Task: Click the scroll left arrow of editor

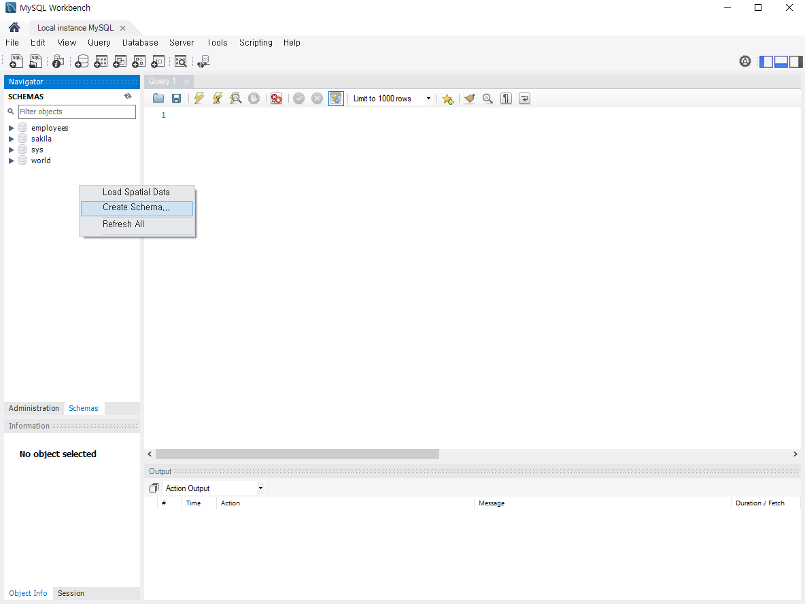Action: point(150,454)
